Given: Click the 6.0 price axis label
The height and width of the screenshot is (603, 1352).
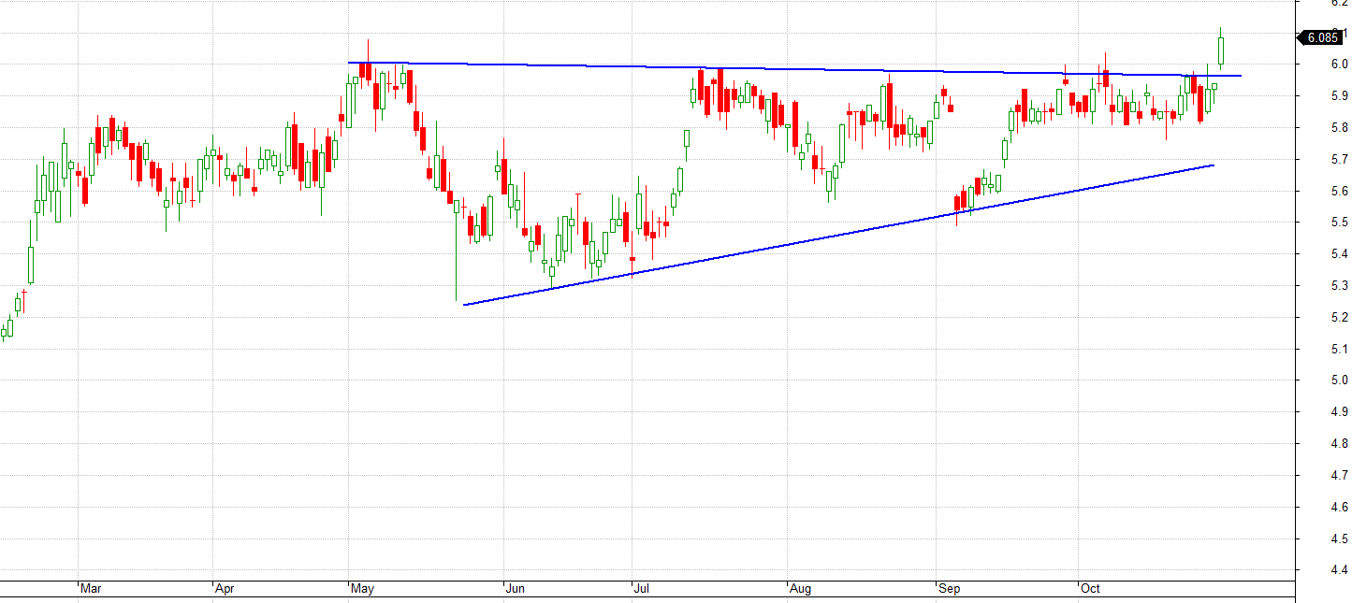Looking at the screenshot, I should point(1339,64).
